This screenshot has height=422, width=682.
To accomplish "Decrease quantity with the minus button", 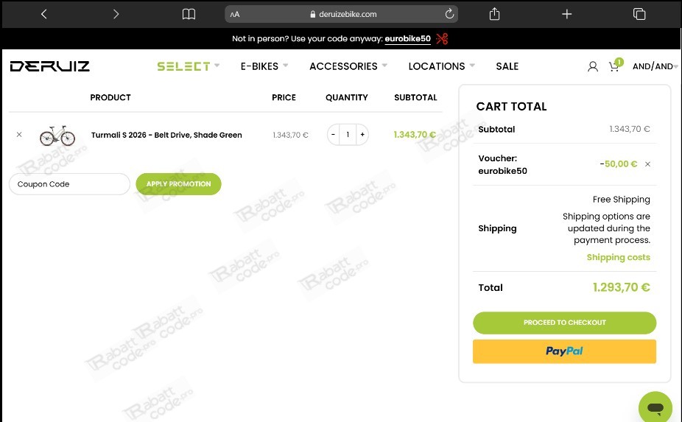I will (x=333, y=135).
